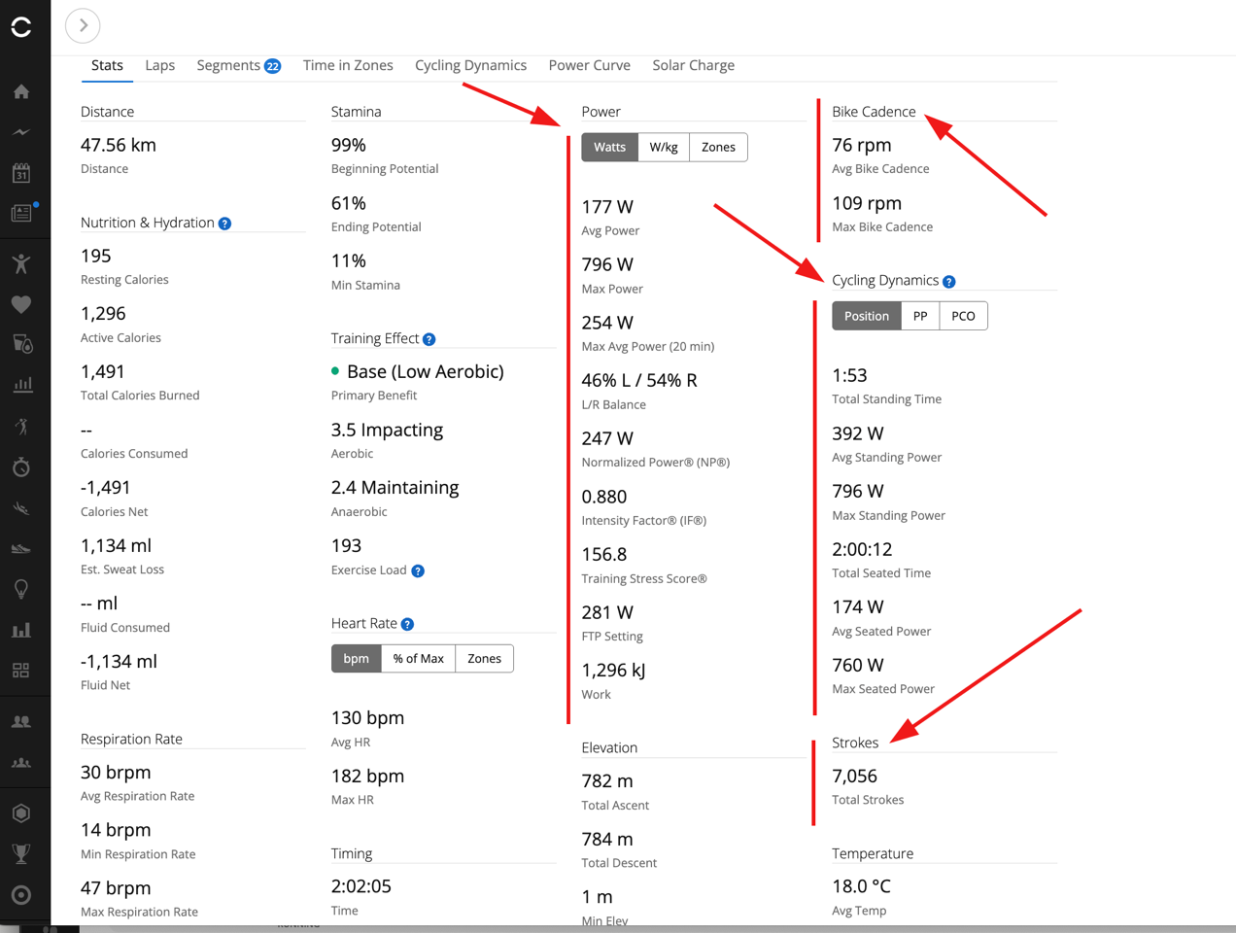Open the Challenges trophy icon
Viewport: 1236px width, 933px height.
coord(21,853)
